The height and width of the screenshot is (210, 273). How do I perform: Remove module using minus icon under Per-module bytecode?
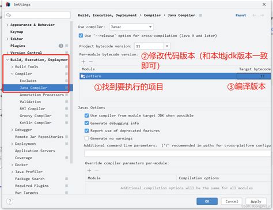91,62
